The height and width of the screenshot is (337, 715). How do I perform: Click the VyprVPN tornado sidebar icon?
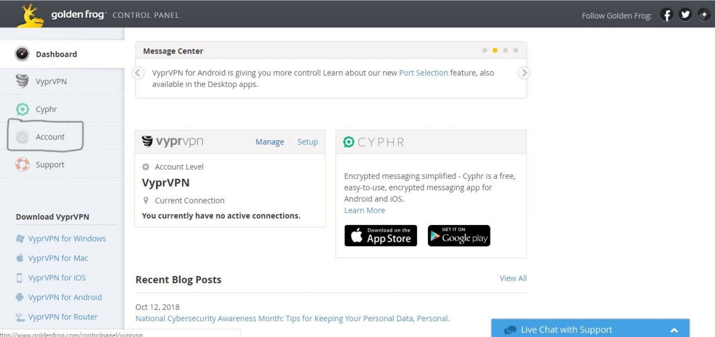(x=22, y=81)
